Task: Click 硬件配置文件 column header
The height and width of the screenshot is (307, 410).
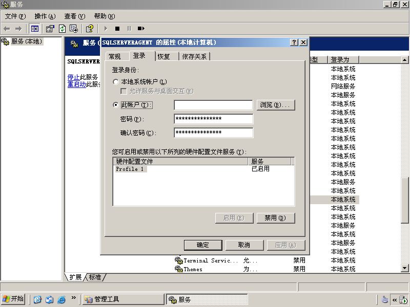Action: pos(180,161)
